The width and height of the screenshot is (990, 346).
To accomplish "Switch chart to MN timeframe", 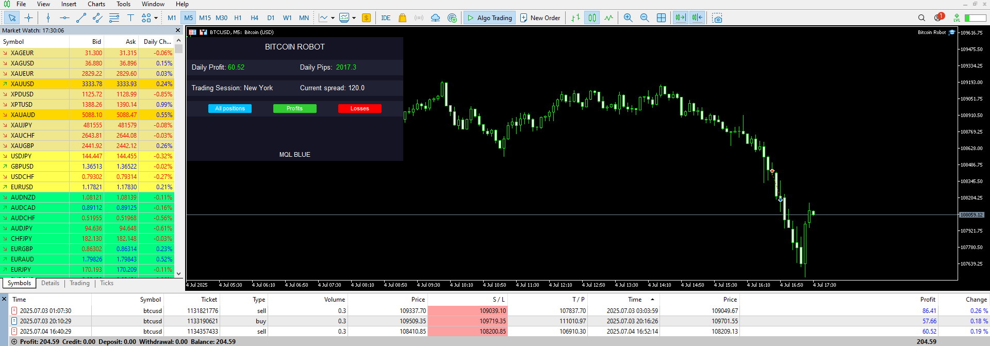I will [304, 18].
